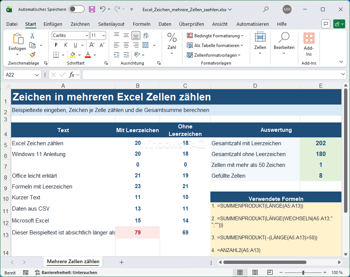
Task: Click the macro recording icon in status bar
Action: point(26,273)
